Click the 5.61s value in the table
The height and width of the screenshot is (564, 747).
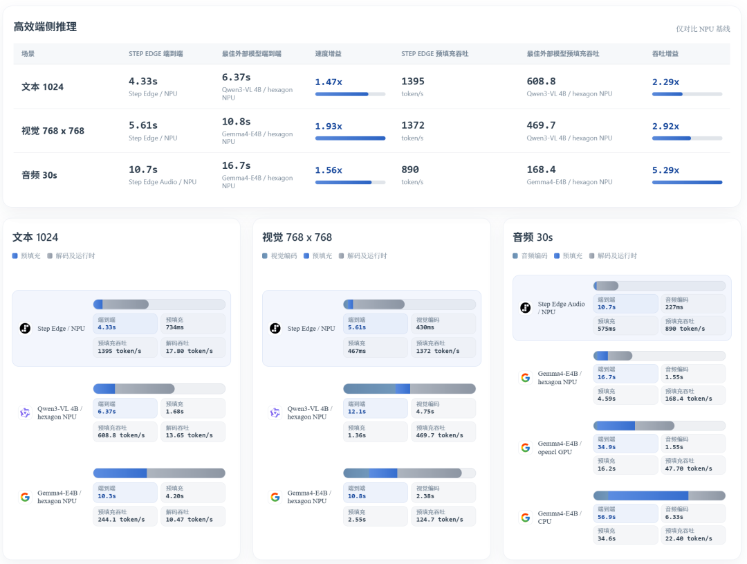[143, 125]
